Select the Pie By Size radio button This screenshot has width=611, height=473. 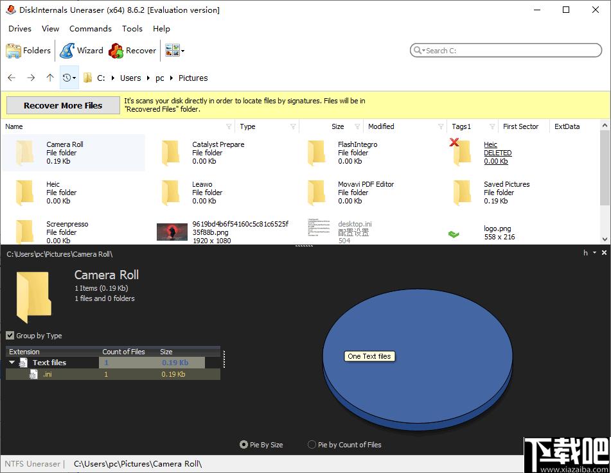coord(244,445)
